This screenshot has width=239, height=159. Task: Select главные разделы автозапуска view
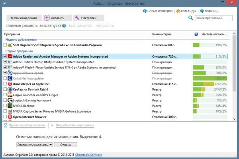[x=34, y=26]
